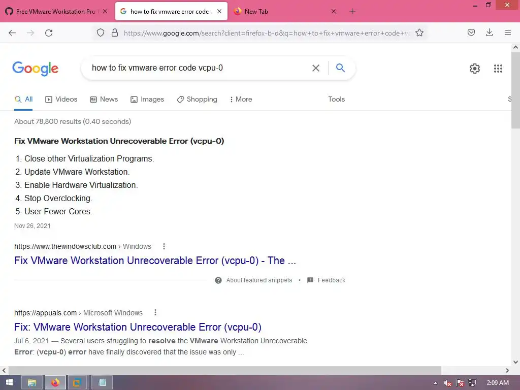Save page to Pocket
Image resolution: width=520 pixels, height=390 pixels.
tap(471, 32)
